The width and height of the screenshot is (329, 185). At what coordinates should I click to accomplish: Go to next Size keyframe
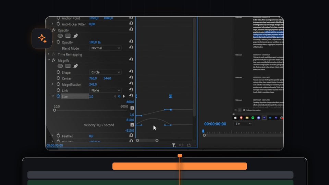tap(124, 96)
